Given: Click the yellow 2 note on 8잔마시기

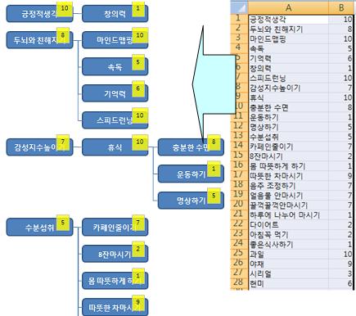Looking at the screenshot, I should [x=138, y=249].
